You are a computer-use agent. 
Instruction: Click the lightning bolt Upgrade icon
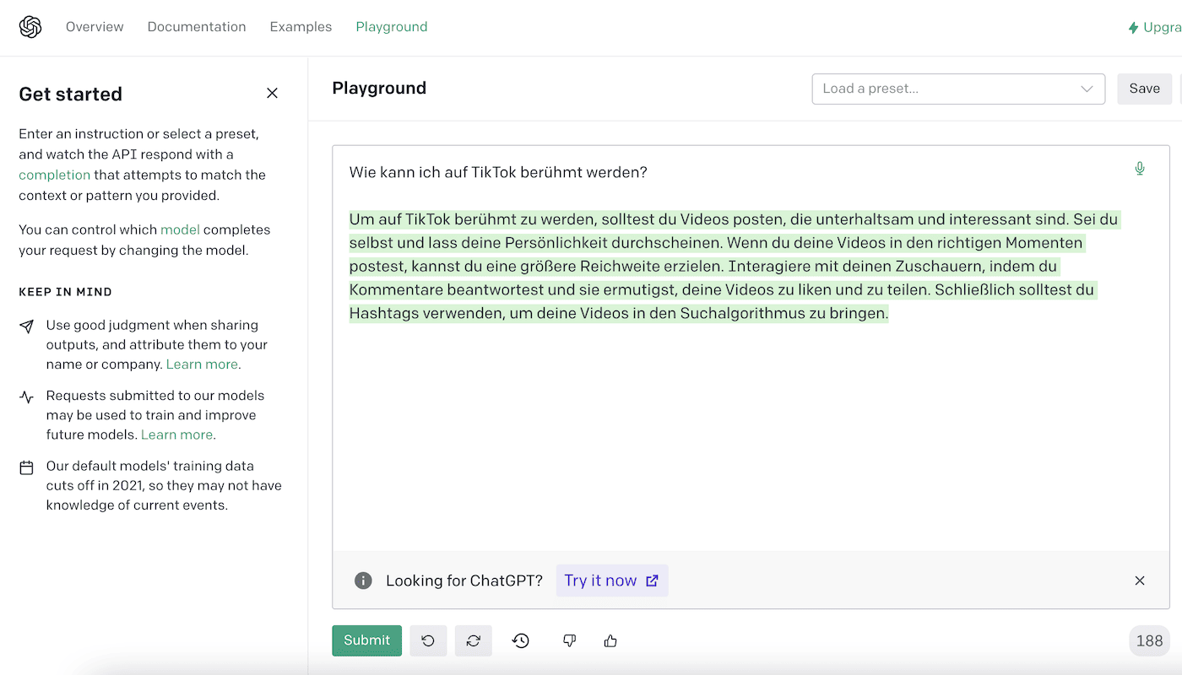point(1133,28)
